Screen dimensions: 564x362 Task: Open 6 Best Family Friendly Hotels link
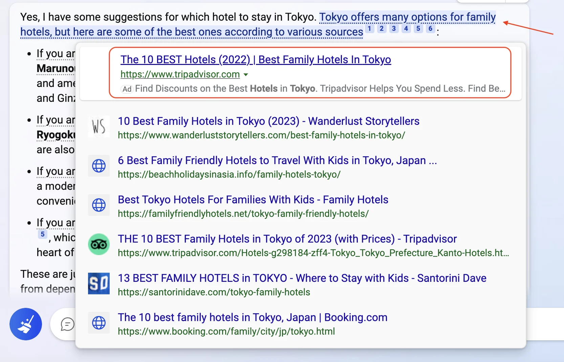point(277,160)
